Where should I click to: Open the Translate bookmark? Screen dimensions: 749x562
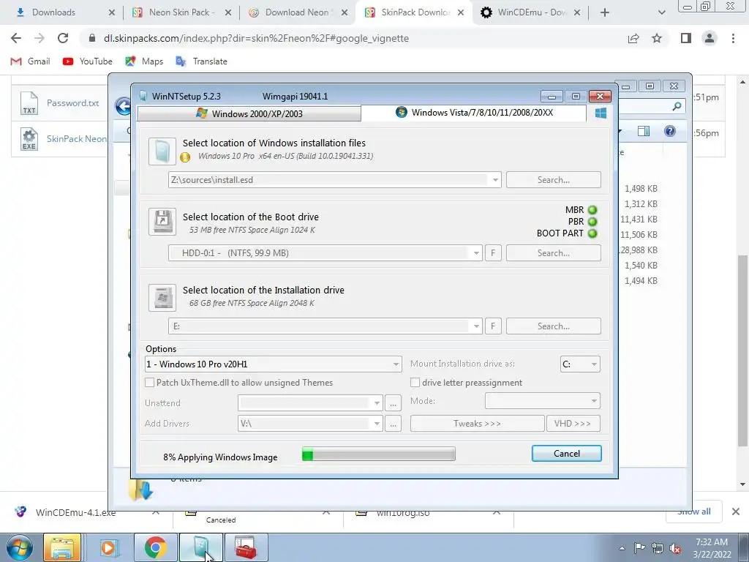201,61
